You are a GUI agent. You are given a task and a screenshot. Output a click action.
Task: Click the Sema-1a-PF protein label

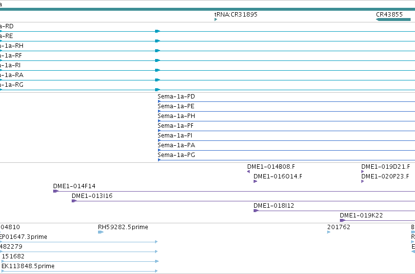click(x=176, y=126)
